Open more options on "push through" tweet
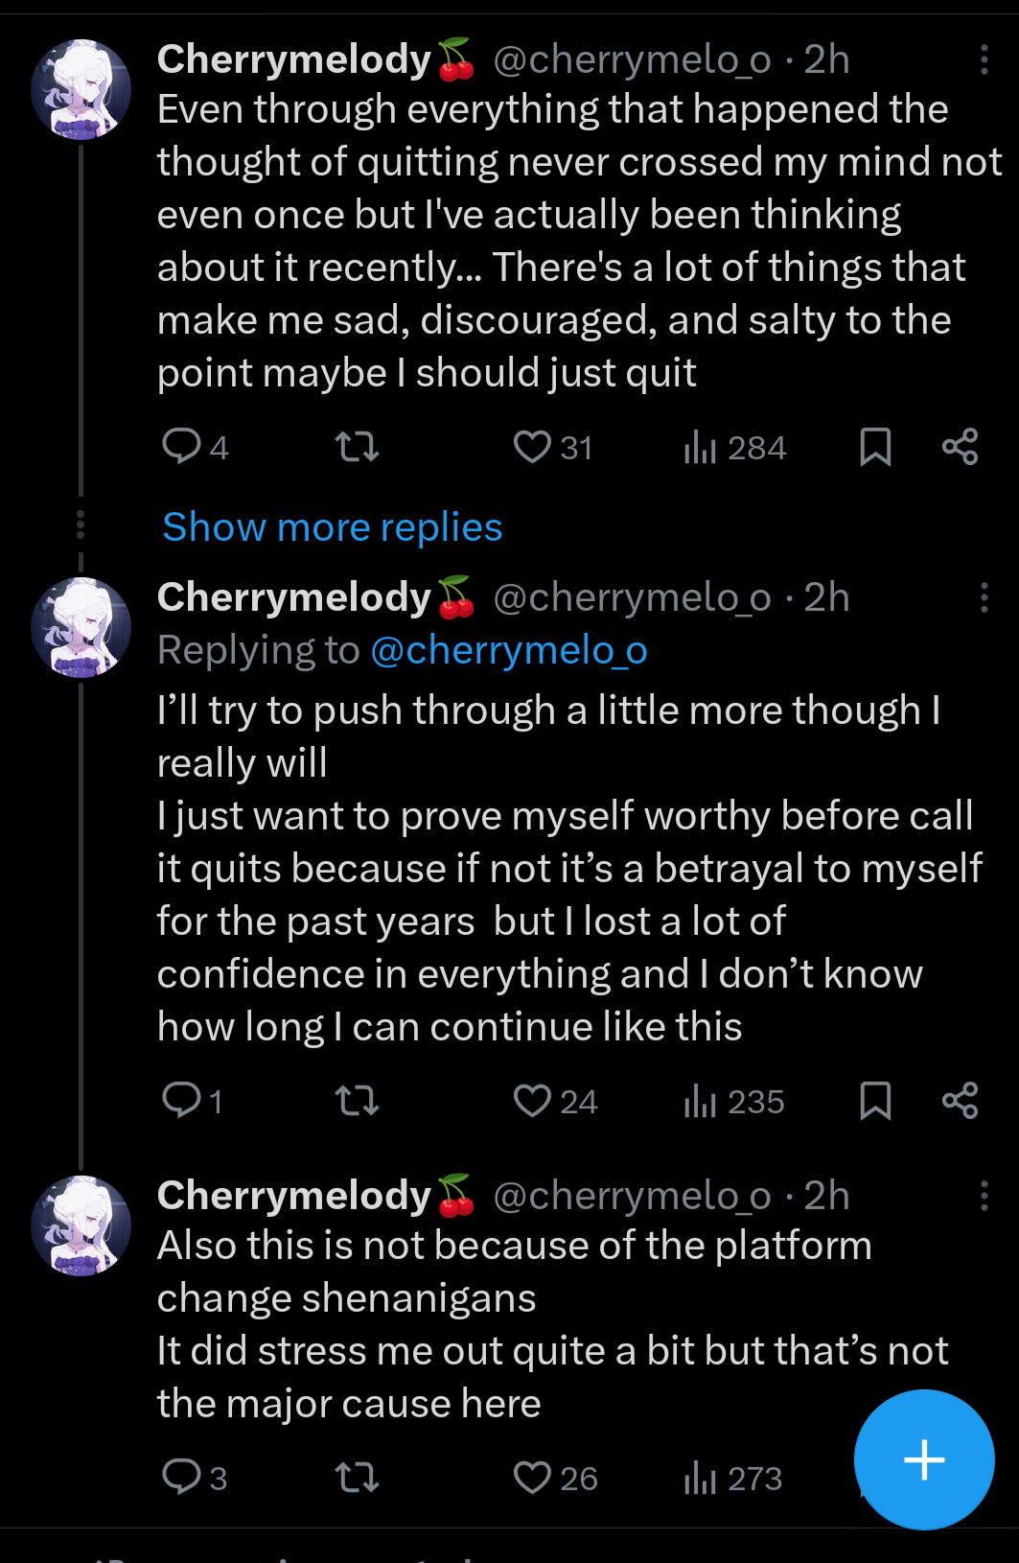Viewport: 1019px width, 1563px height. (984, 597)
